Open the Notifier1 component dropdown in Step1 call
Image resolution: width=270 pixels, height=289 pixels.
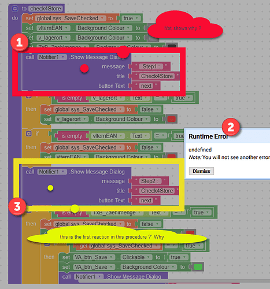[x=52, y=57]
